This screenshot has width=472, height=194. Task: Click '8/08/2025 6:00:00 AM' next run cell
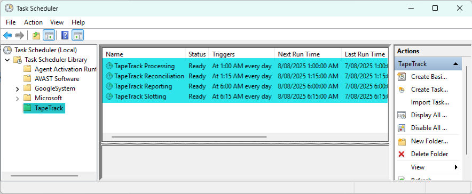[308, 86]
